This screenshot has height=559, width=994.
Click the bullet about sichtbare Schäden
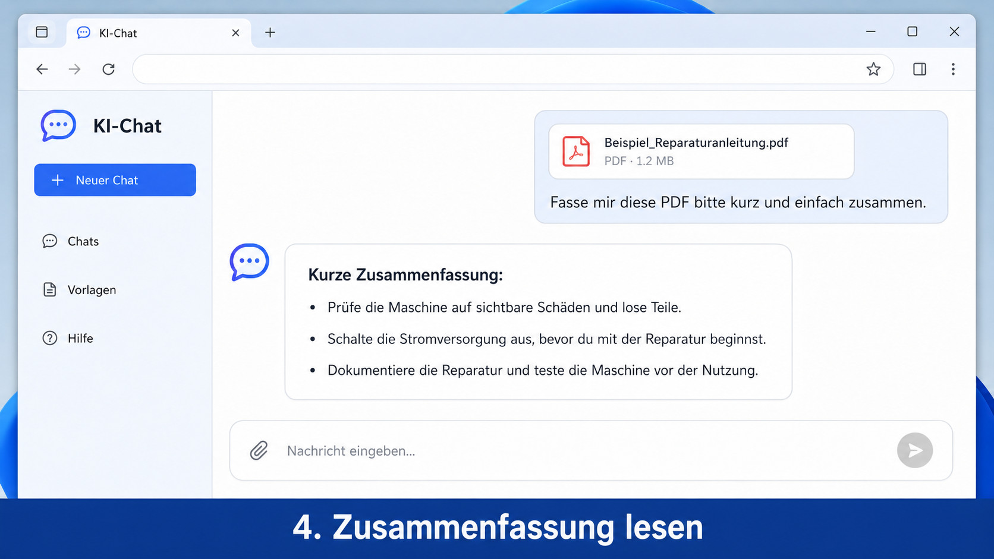(504, 307)
